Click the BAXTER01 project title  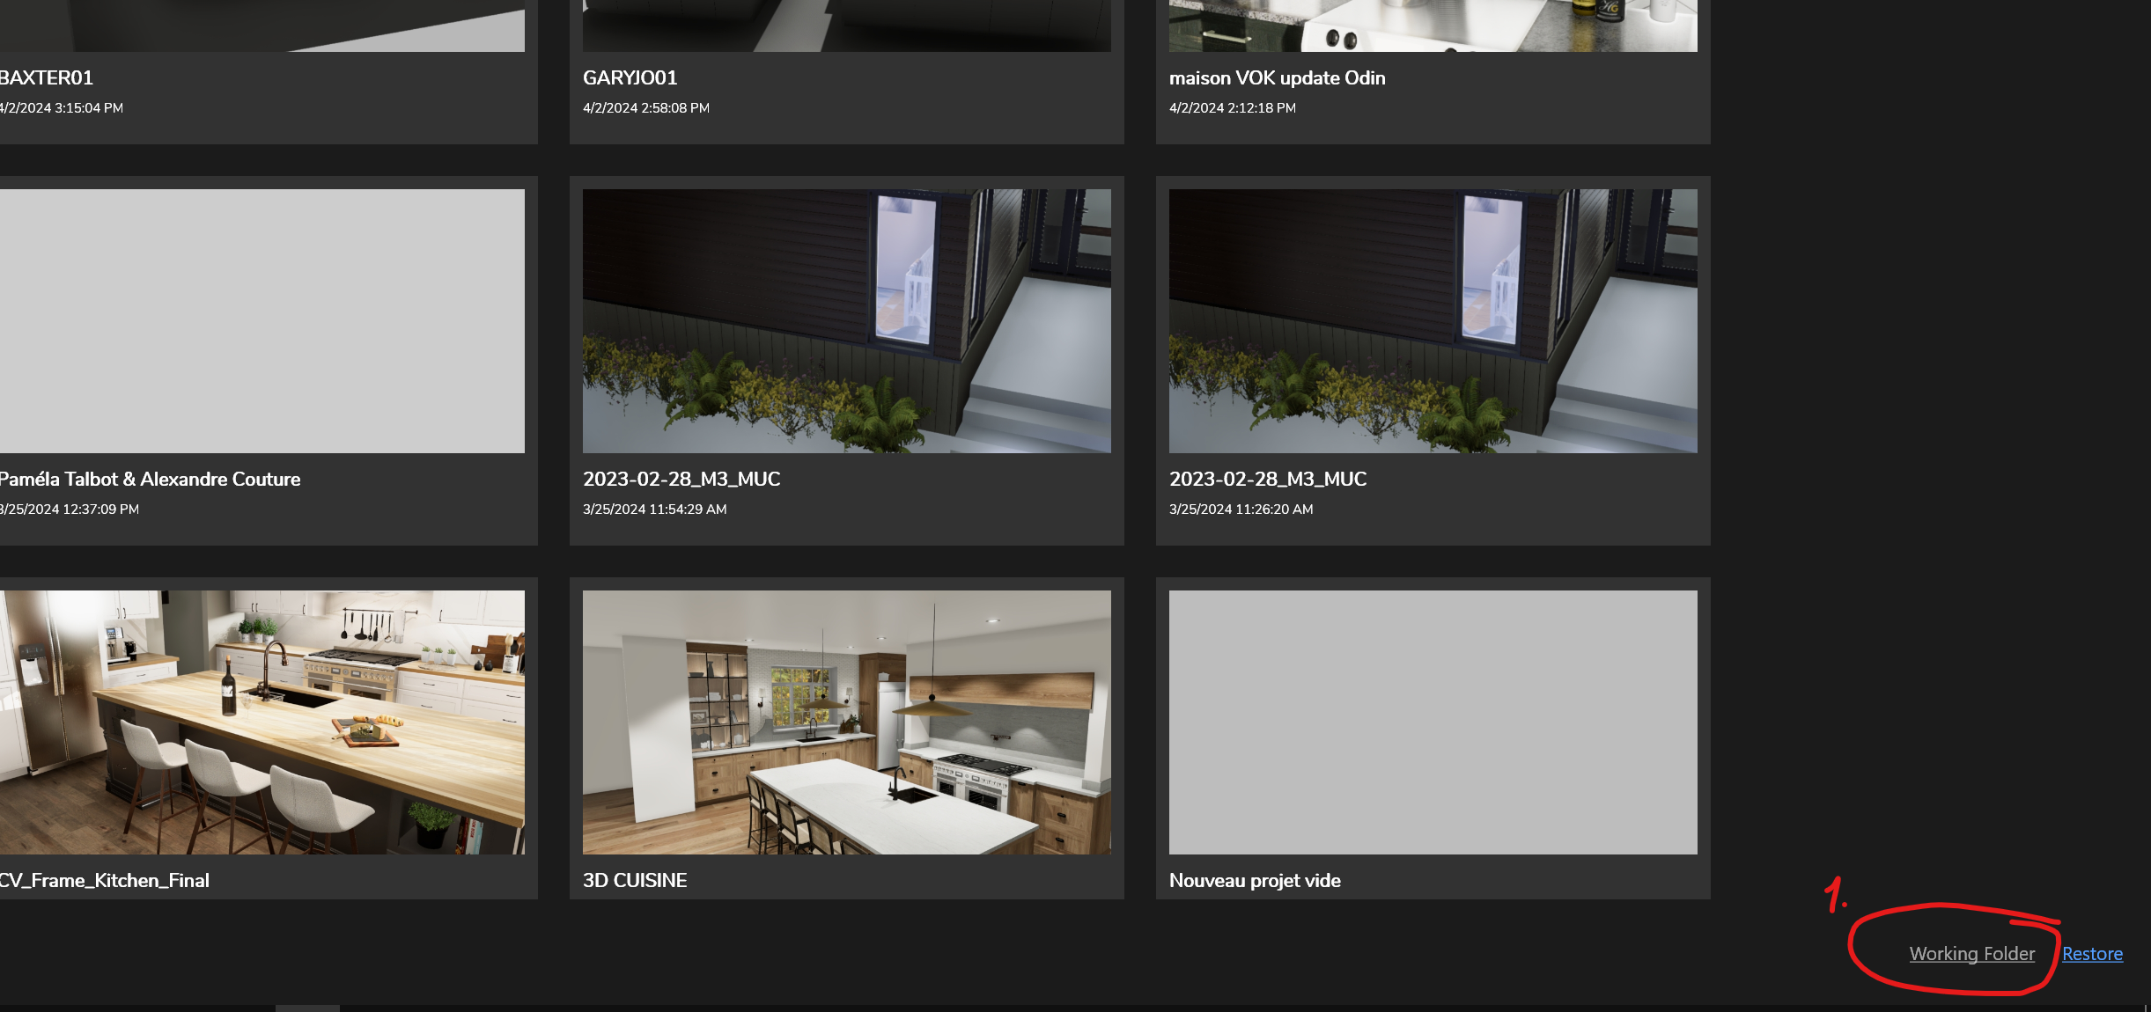[46, 77]
